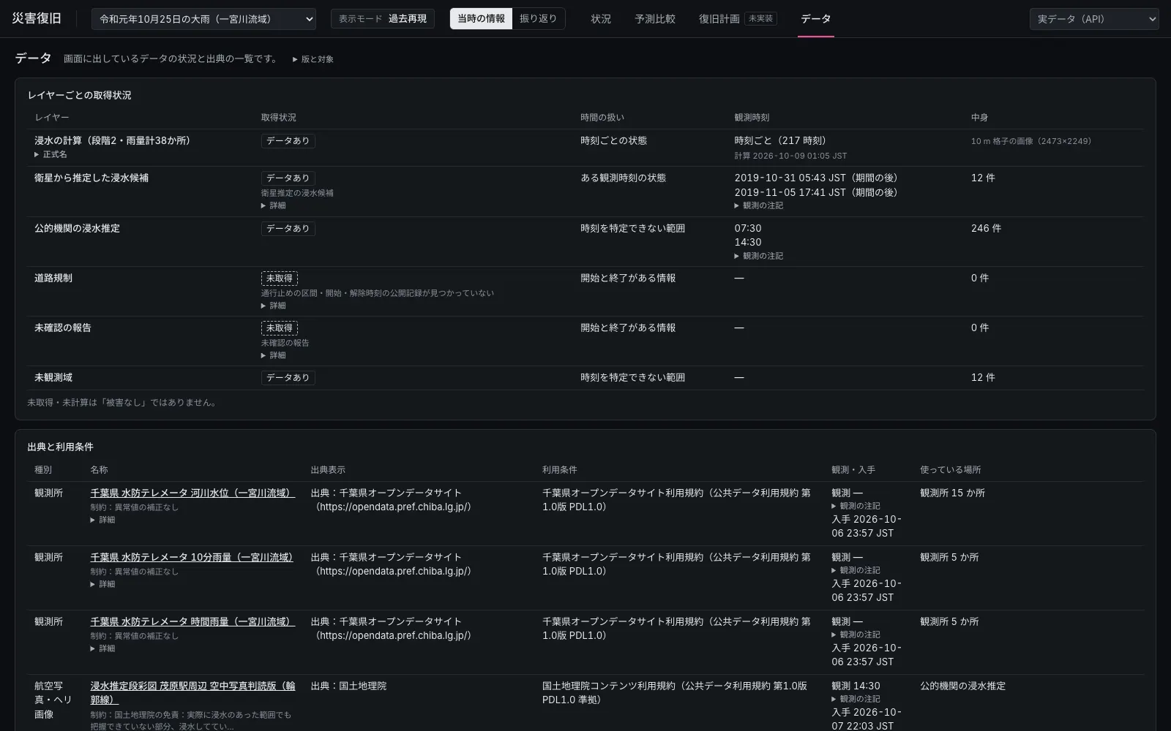
Task: Expand 詳細 under 衛星推定の浸水候補 status
Action: 274,206
